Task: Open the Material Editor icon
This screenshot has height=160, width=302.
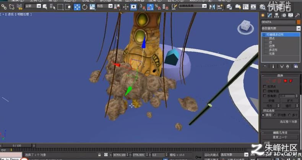Action: [262, 7]
